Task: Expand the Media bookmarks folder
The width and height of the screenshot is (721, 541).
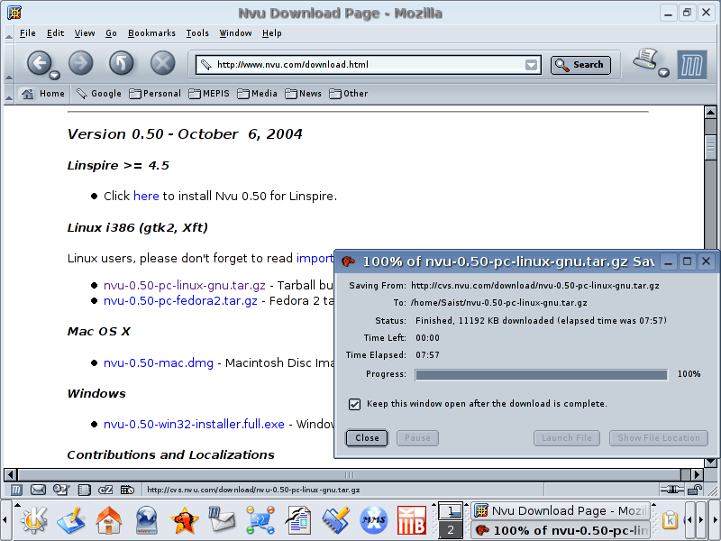Action: pyautogui.click(x=258, y=94)
